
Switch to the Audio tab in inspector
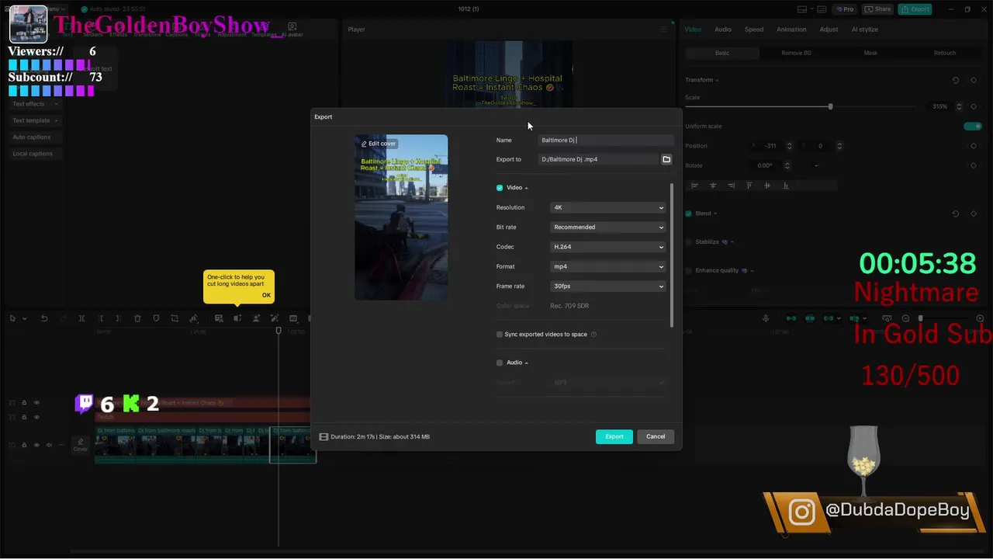(722, 30)
